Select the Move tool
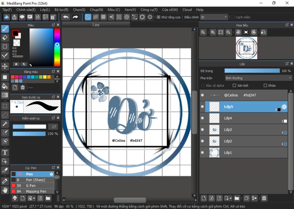The height and width of the screenshot is (209, 294). tap(5, 66)
